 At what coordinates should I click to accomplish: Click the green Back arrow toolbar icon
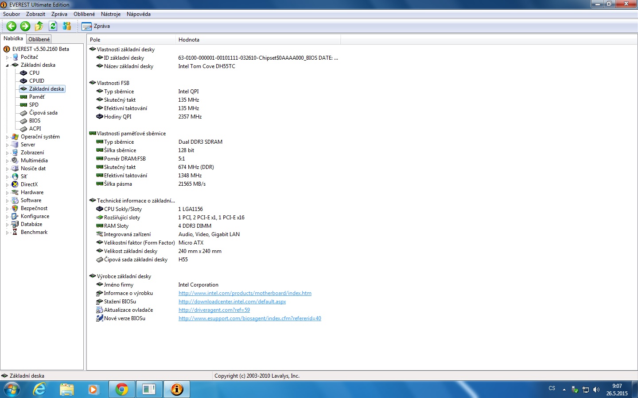click(x=12, y=26)
